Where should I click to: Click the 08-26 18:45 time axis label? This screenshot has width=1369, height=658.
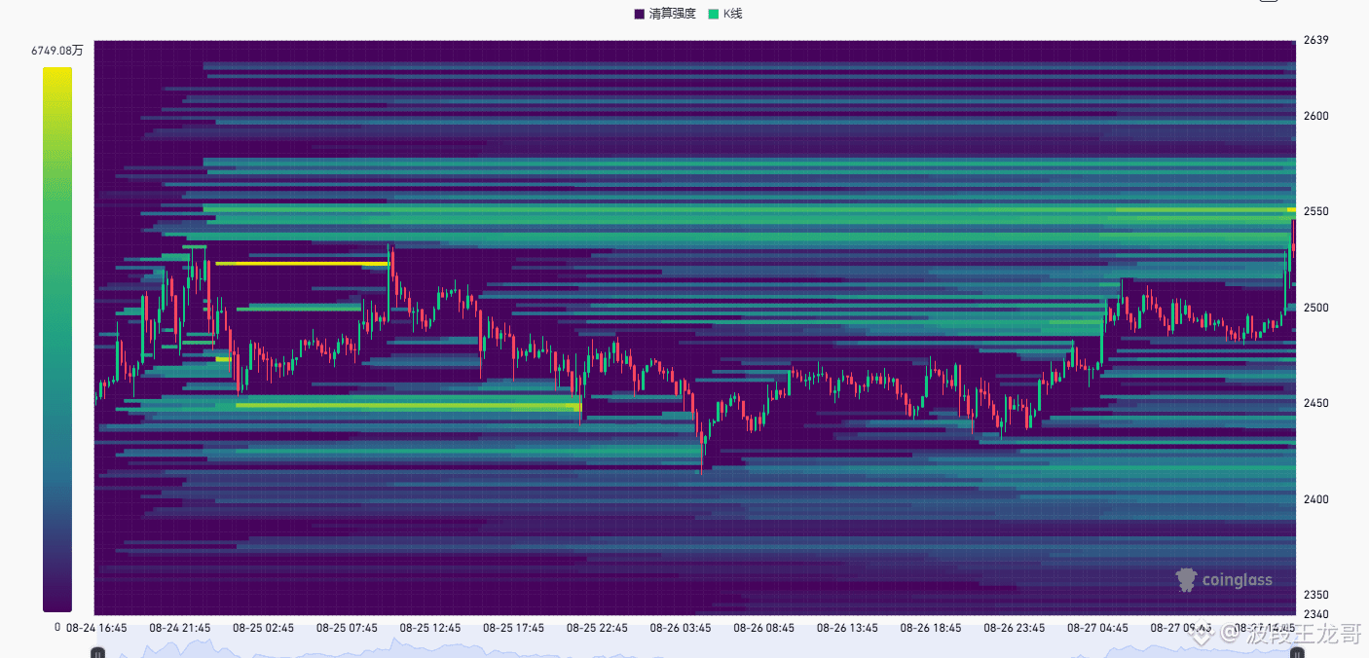[x=931, y=628]
